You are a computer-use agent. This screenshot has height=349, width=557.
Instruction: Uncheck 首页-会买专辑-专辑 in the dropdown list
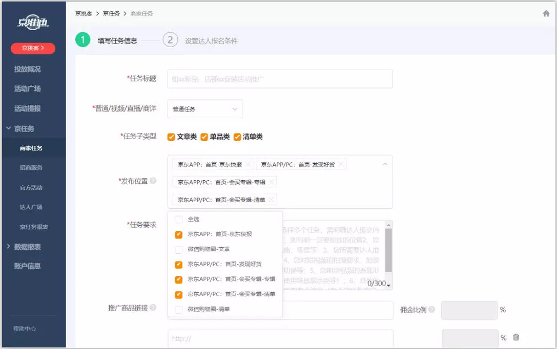pyautogui.click(x=179, y=279)
